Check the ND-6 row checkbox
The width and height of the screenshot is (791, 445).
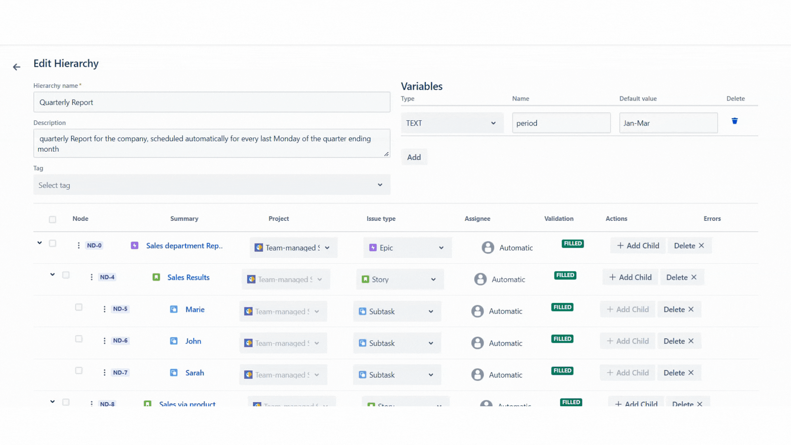(x=79, y=339)
